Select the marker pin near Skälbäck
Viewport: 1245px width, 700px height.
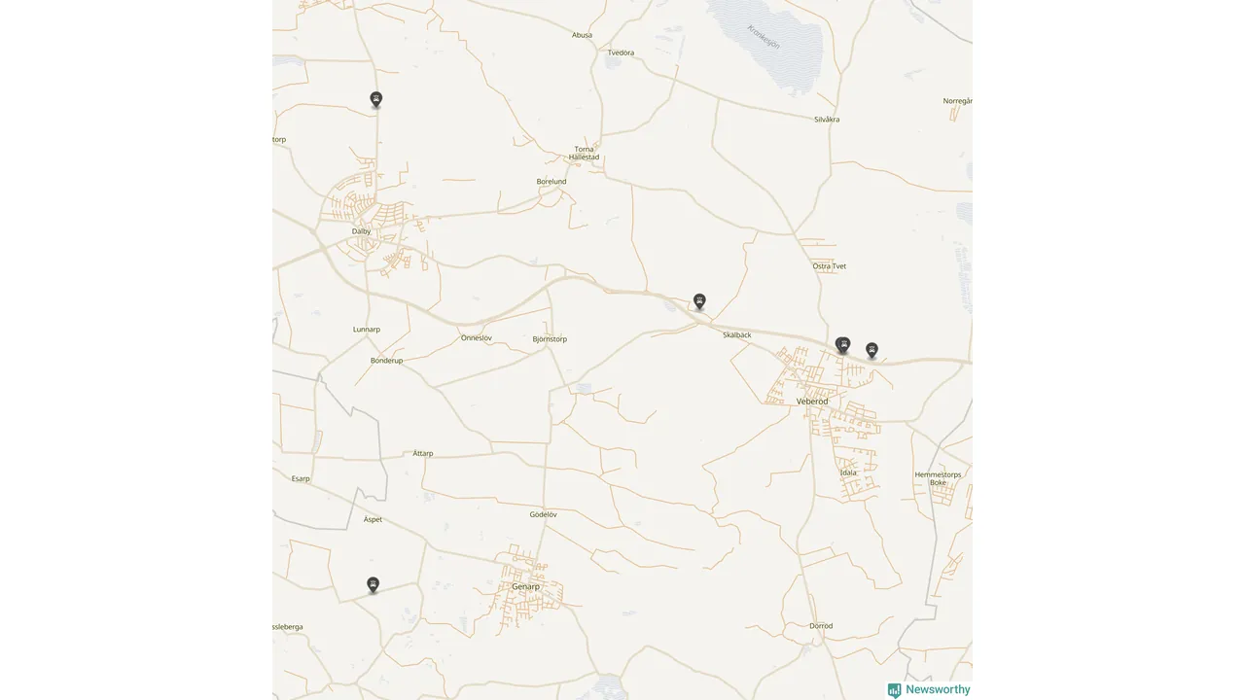point(699,301)
